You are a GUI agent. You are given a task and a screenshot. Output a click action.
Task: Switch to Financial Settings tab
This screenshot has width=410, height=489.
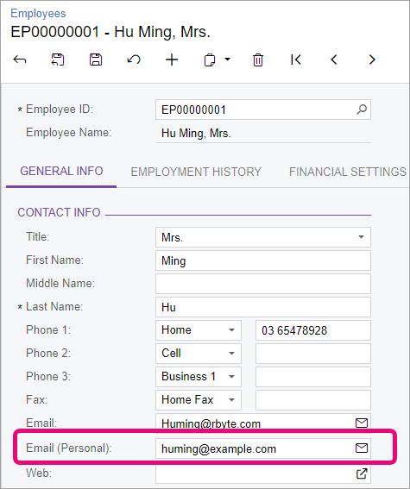point(348,172)
